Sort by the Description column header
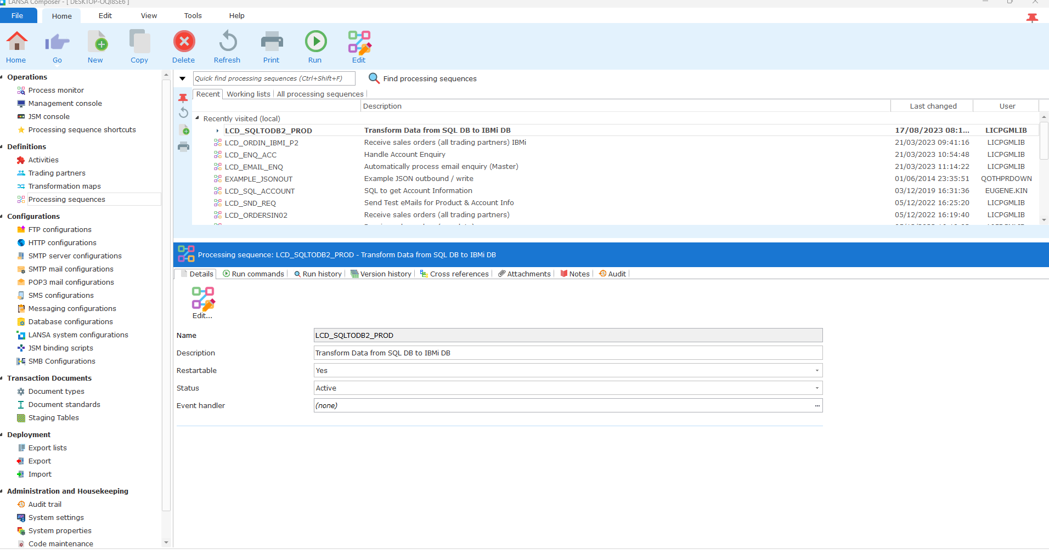1049x560 pixels. pos(625,106)
